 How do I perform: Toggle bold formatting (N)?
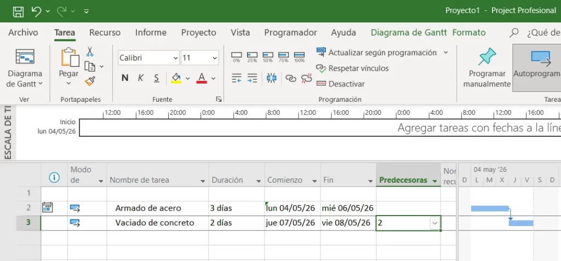pos(125,78)
